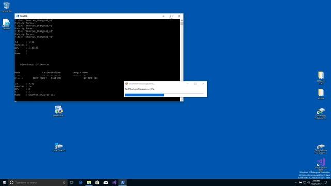
Task: Open Visual Studio from the taskbar
Action: point(114,182)
